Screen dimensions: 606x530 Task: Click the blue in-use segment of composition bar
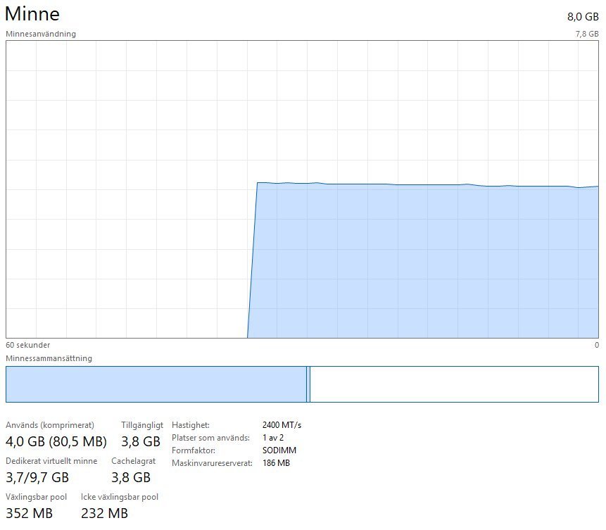point(155,384)
